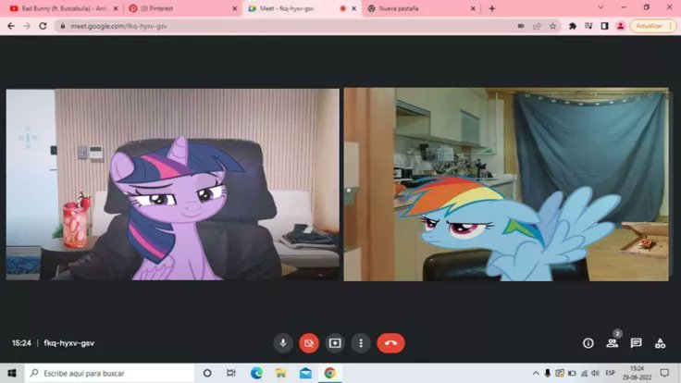Open camera permission indicator in address bar
The height and width of the screenshot is (383, 681).
coord(521,26)
